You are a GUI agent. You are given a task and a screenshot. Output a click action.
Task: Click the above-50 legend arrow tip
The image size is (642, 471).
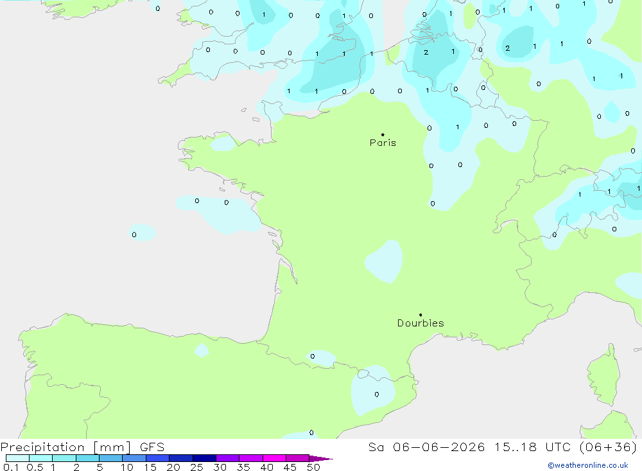tap(321, 459)
